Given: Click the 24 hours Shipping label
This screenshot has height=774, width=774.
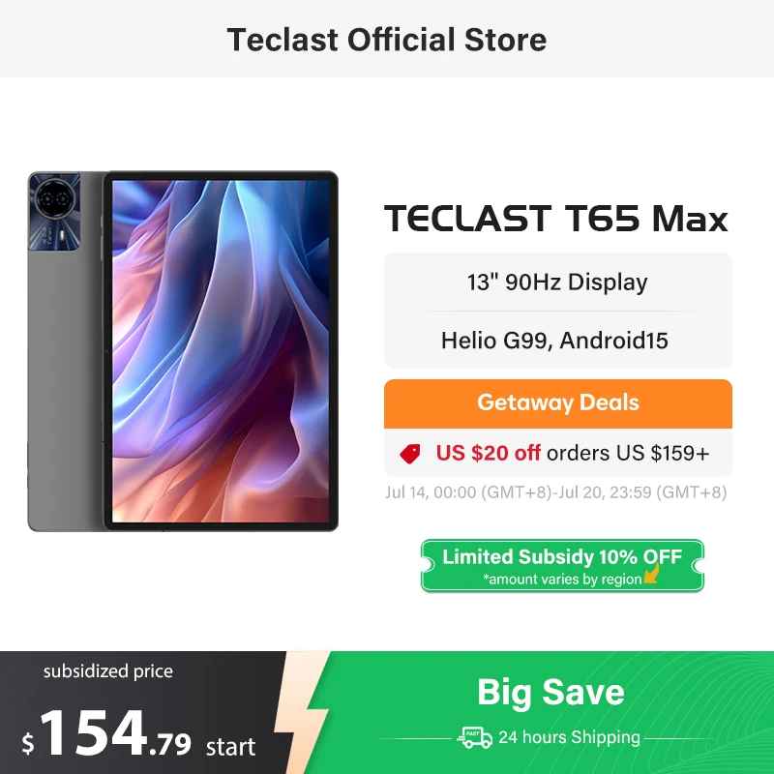Looking at the screenshot, I should [569, 737].
